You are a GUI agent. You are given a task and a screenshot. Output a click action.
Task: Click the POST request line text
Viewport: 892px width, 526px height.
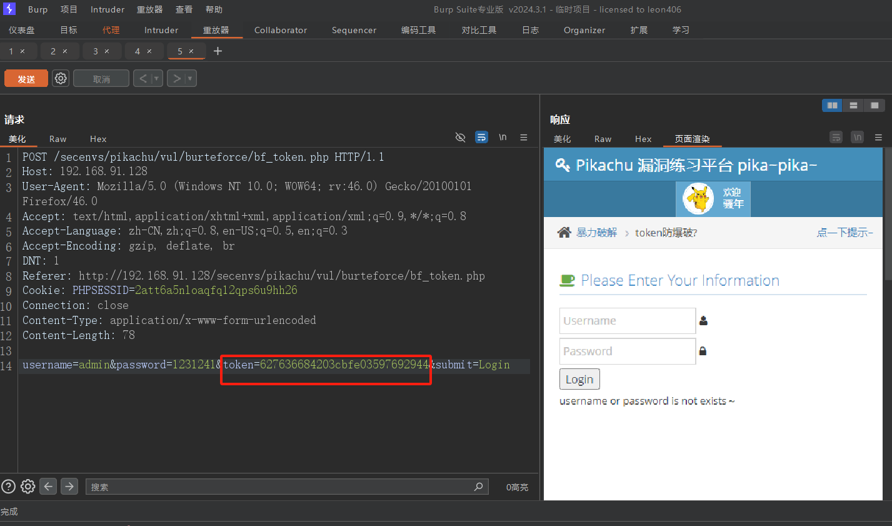click(x=203, y=157)
